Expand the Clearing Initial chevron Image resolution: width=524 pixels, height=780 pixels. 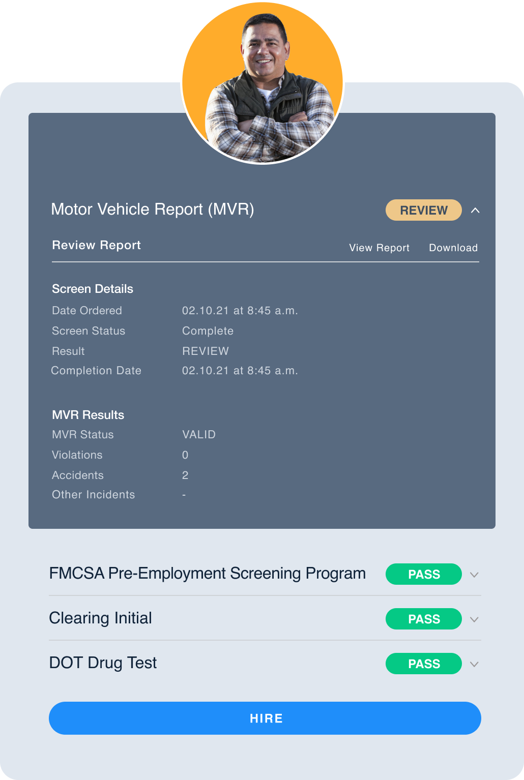pyautogui.click(x=474, y=619)
